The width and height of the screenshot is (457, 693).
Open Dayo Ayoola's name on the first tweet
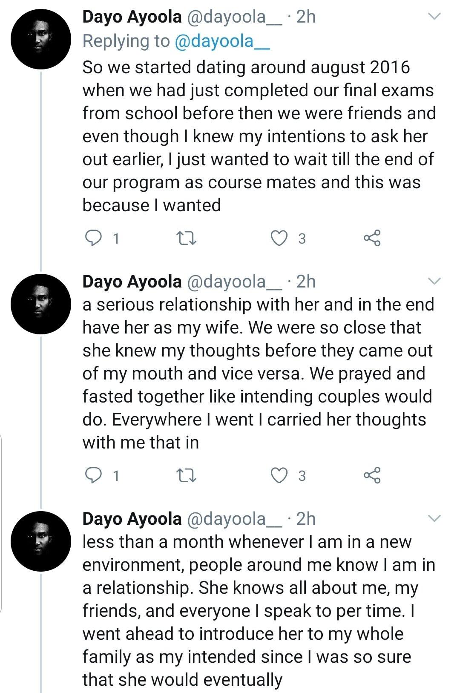point(132,17)
